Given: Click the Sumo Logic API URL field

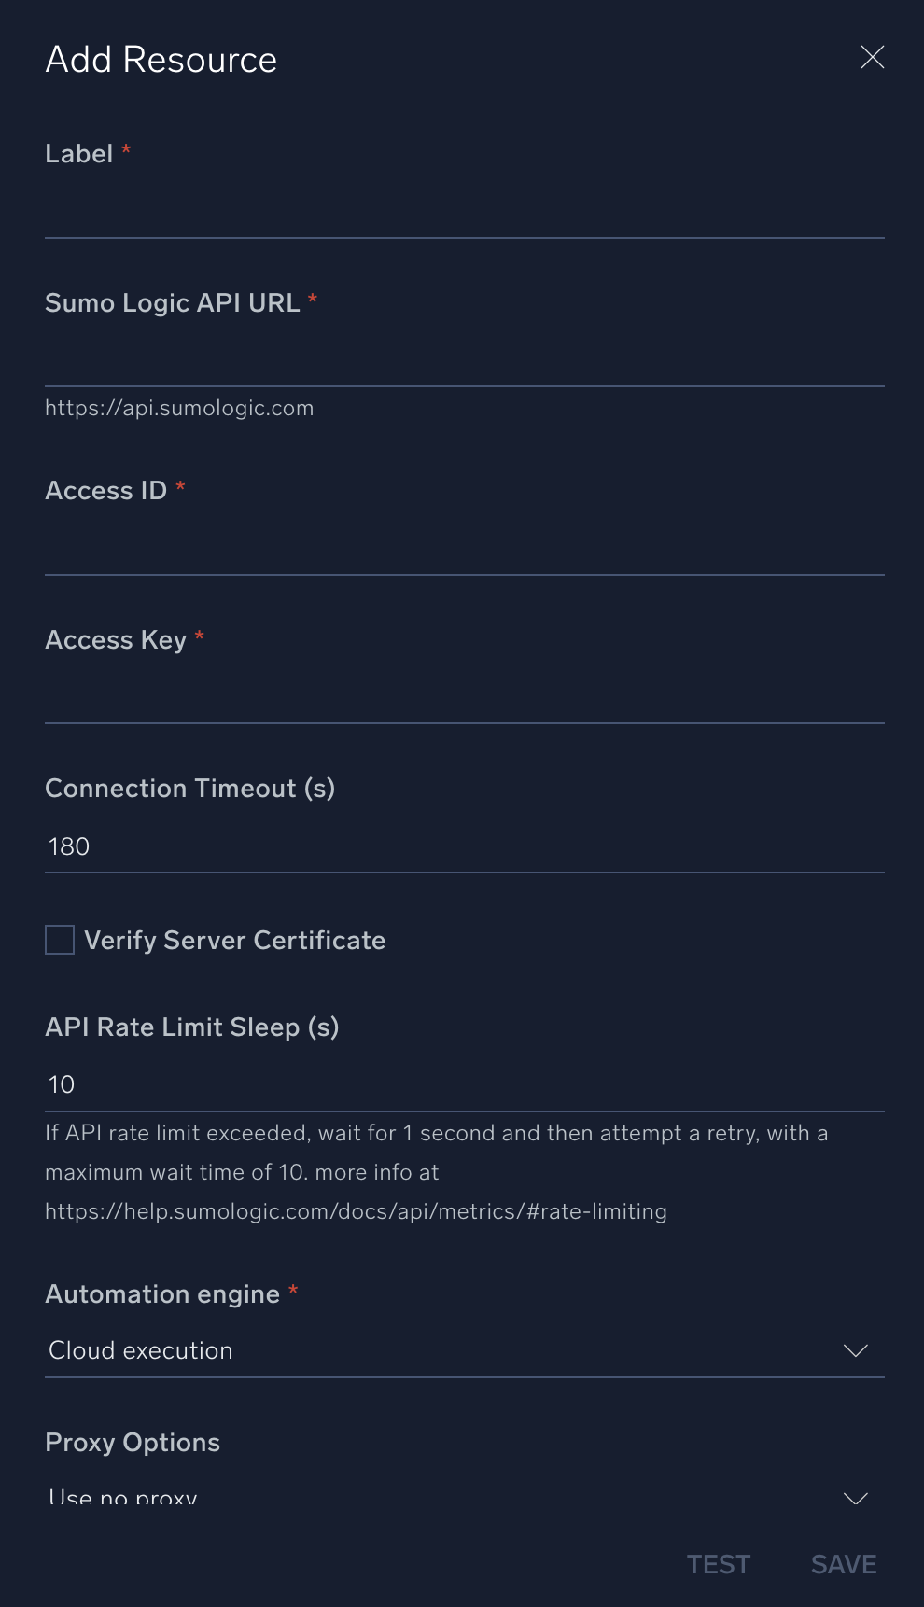Looking at the screenshot, I should [x=464, y=360].
